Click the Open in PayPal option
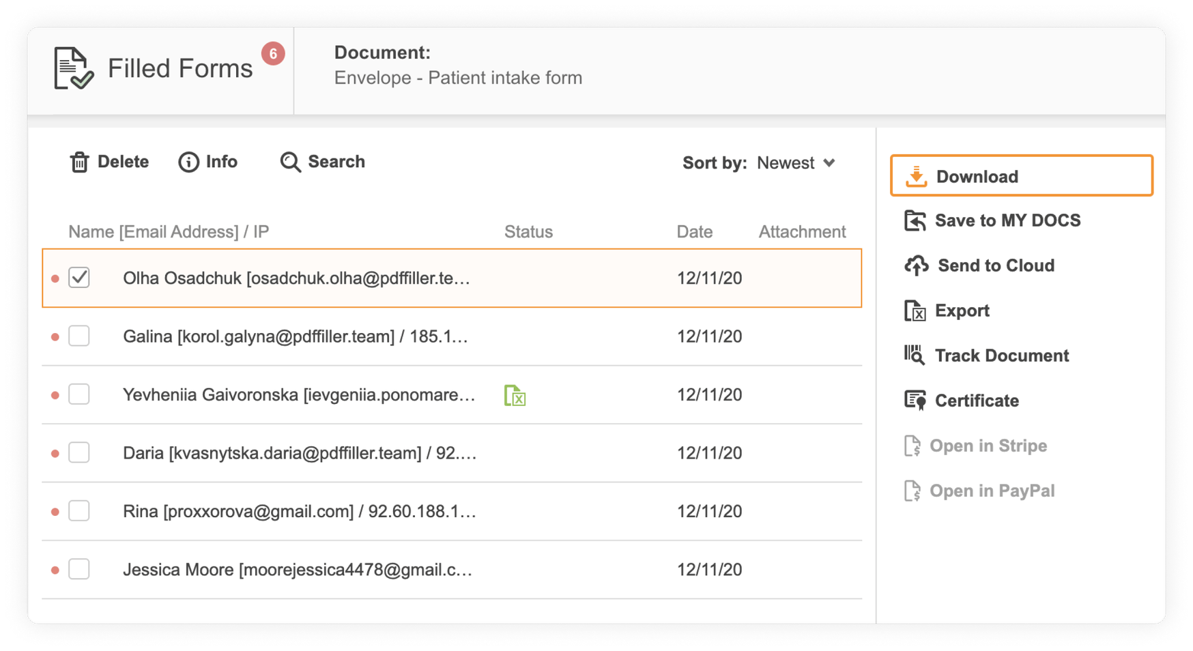This screenshot has height=651, width=1193. tap(992, 491)
